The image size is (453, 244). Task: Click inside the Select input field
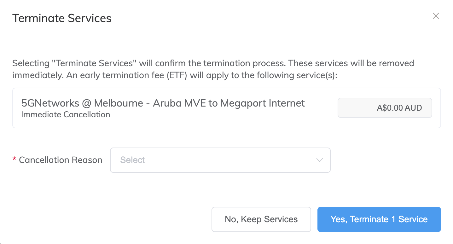tap(189, 160)
